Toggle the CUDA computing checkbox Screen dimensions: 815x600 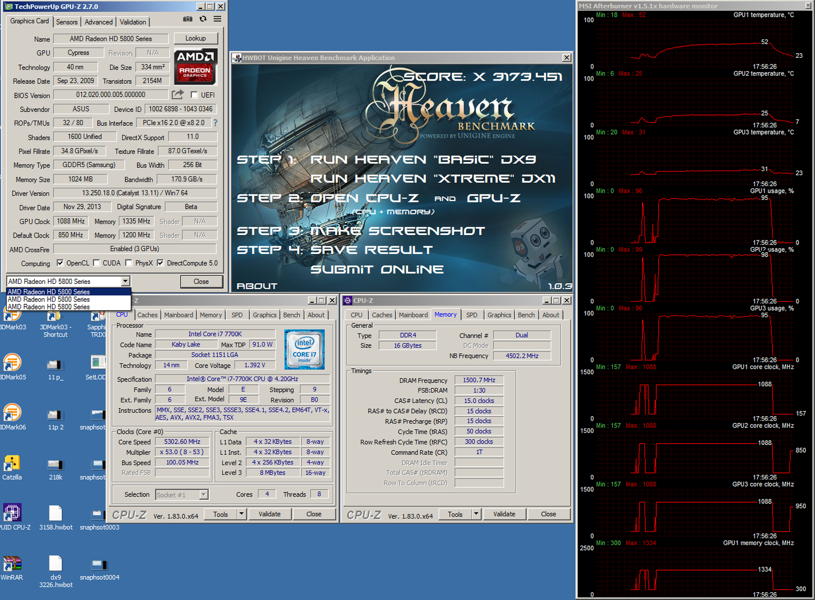tap(97, 263)
